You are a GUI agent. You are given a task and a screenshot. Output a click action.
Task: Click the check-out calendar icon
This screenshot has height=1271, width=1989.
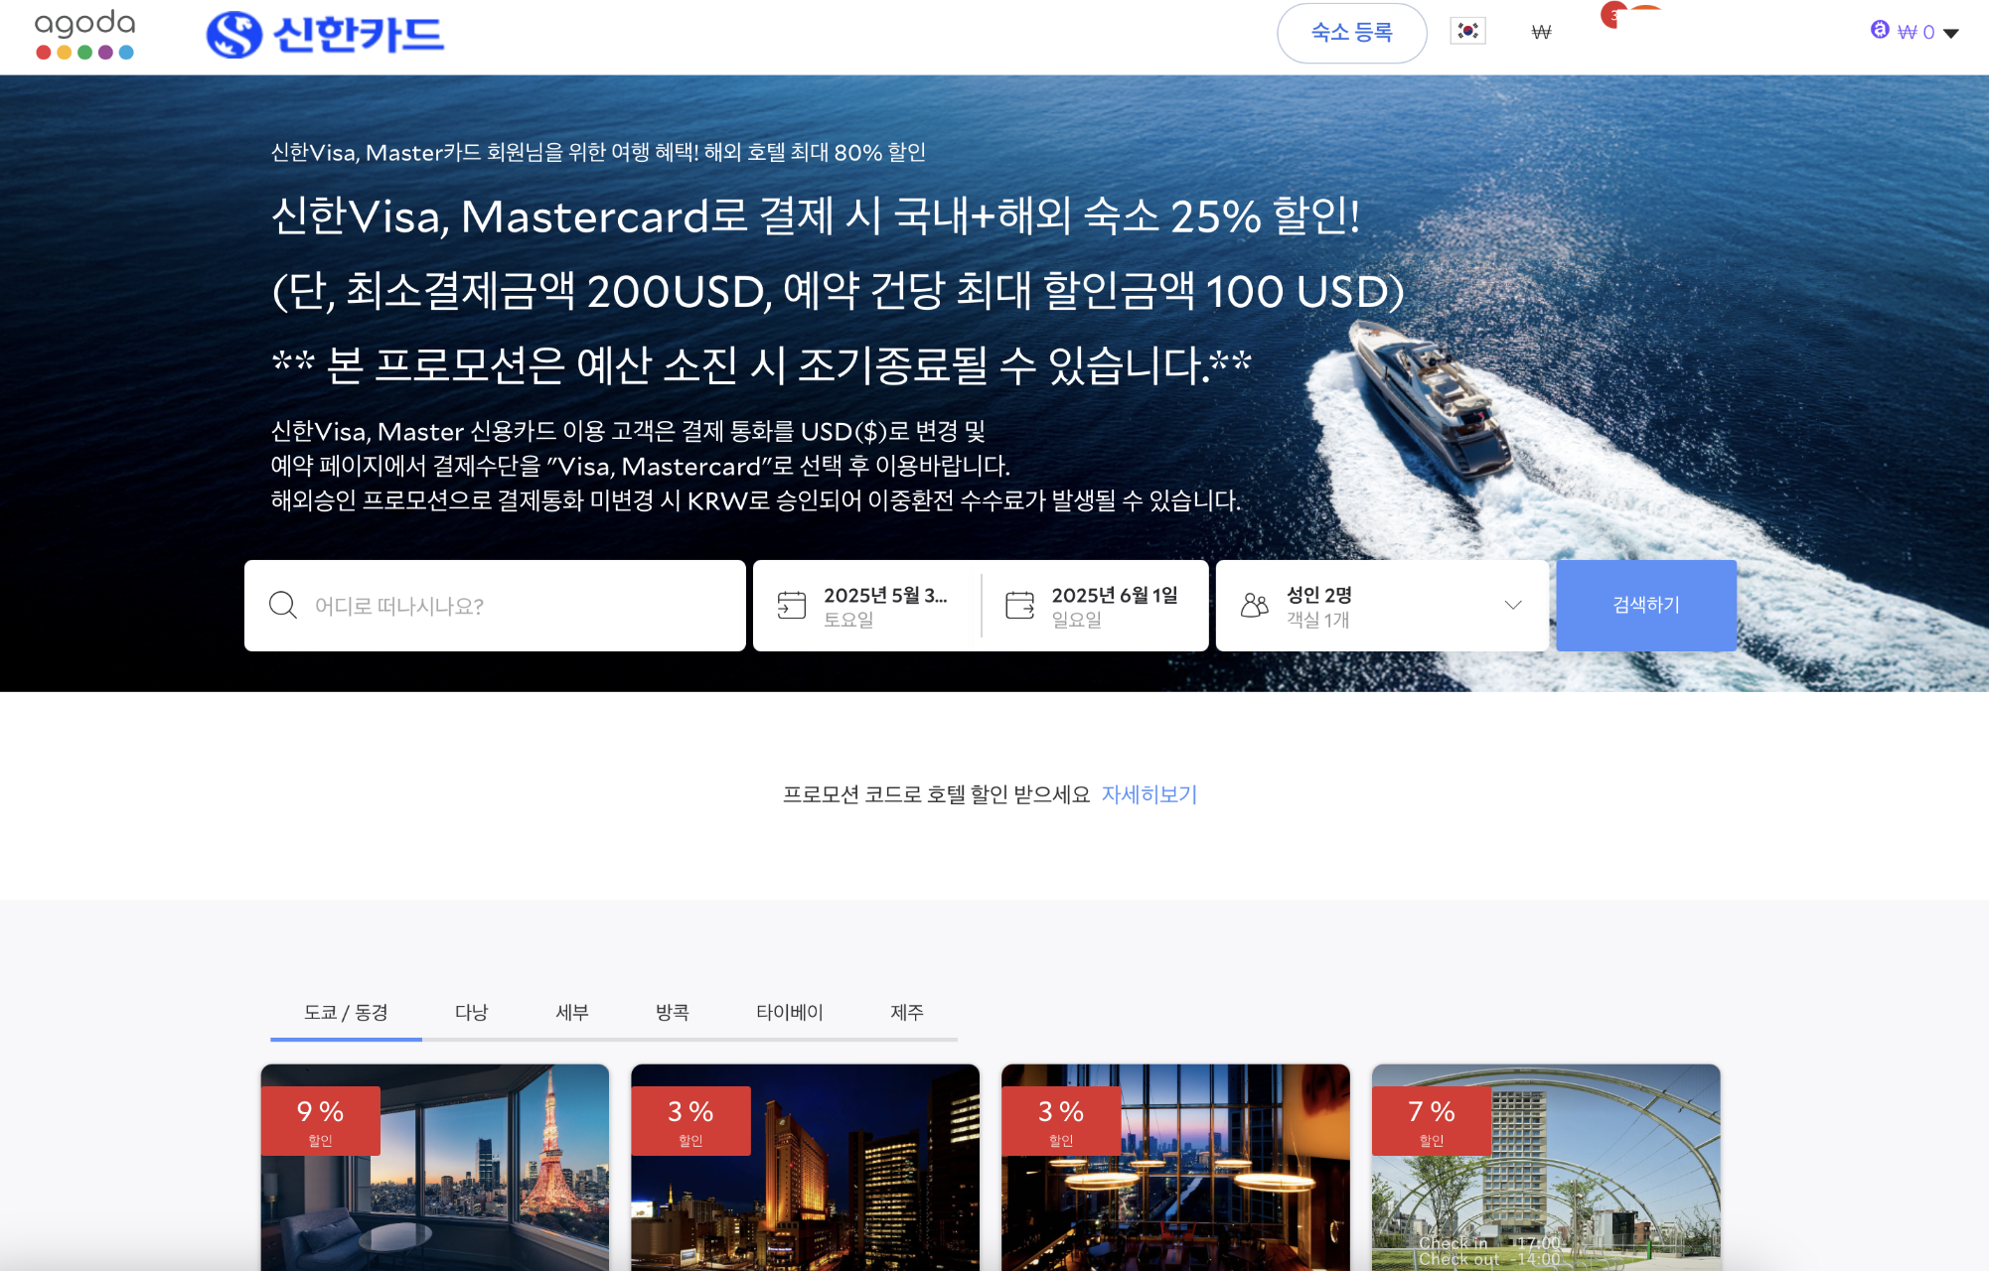(1020, 605)
